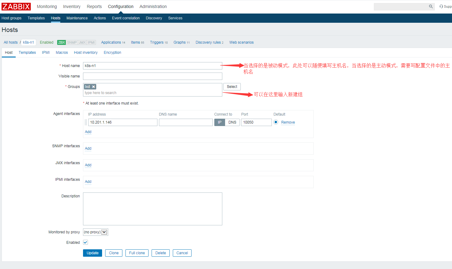Add an IPMI interface

coord(88,182)
